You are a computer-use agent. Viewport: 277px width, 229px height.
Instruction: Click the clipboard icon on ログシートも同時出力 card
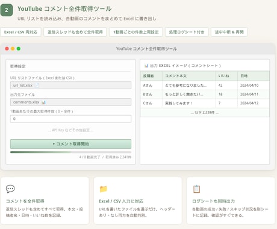pos(196,189)
